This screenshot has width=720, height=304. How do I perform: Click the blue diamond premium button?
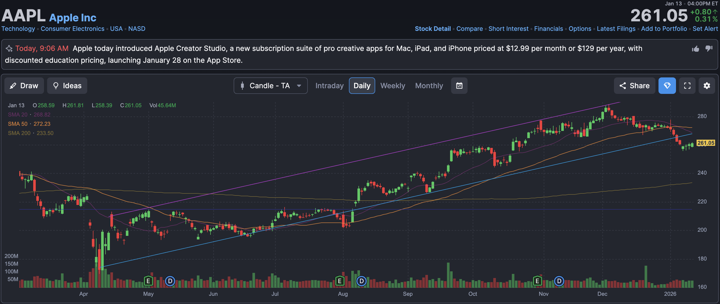tap(667, 85)
